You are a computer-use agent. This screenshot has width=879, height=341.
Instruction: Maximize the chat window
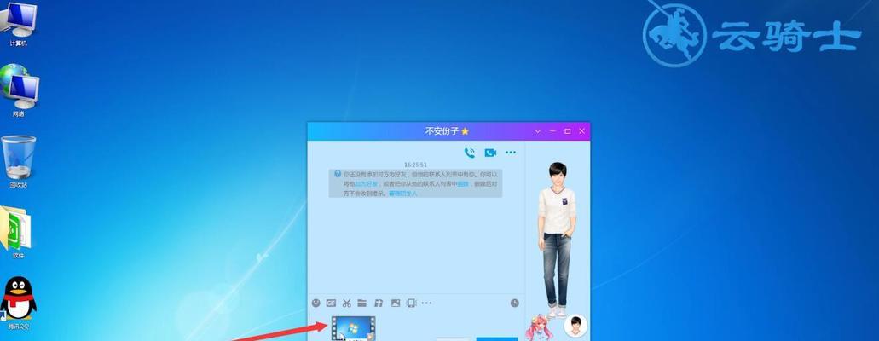click(x=567, y=131)
